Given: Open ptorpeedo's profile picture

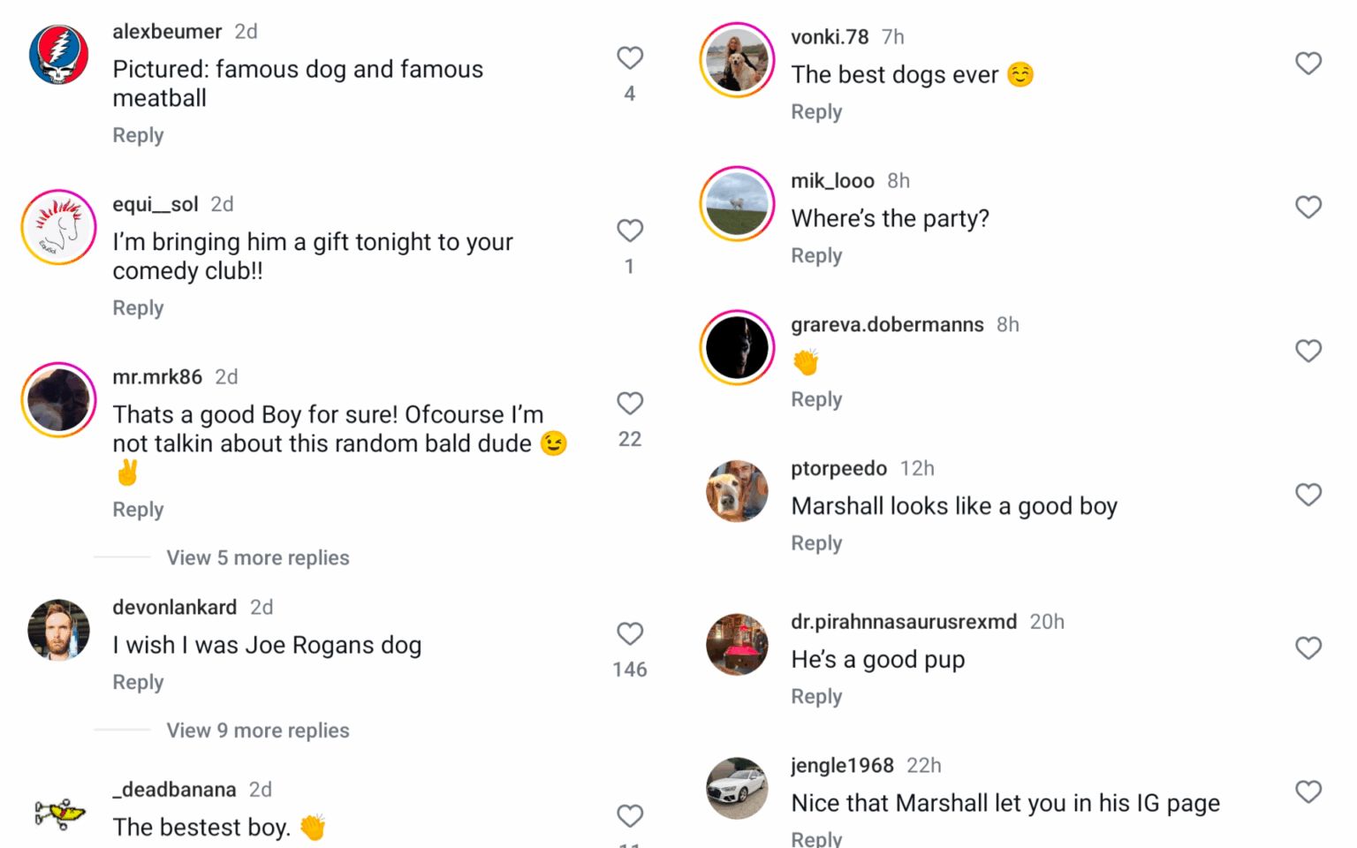Looking at the screenshot, I should point(737,491).
